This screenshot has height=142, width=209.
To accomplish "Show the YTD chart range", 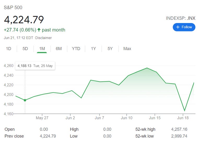I will click(76, 49).
